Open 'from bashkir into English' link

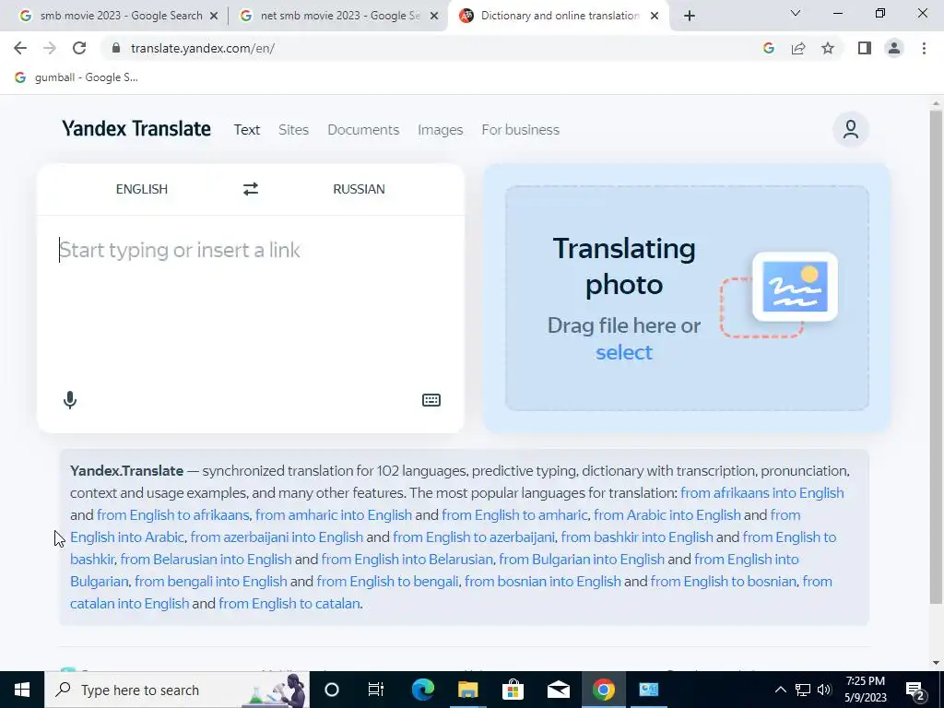pos(637,537)
